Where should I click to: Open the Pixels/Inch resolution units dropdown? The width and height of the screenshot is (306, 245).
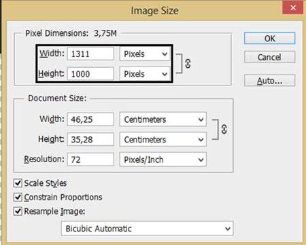163,159
